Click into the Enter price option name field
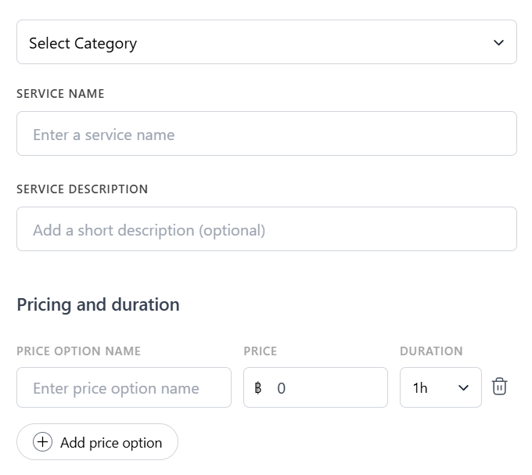This screenshot has height=475, width=532. 124,388
